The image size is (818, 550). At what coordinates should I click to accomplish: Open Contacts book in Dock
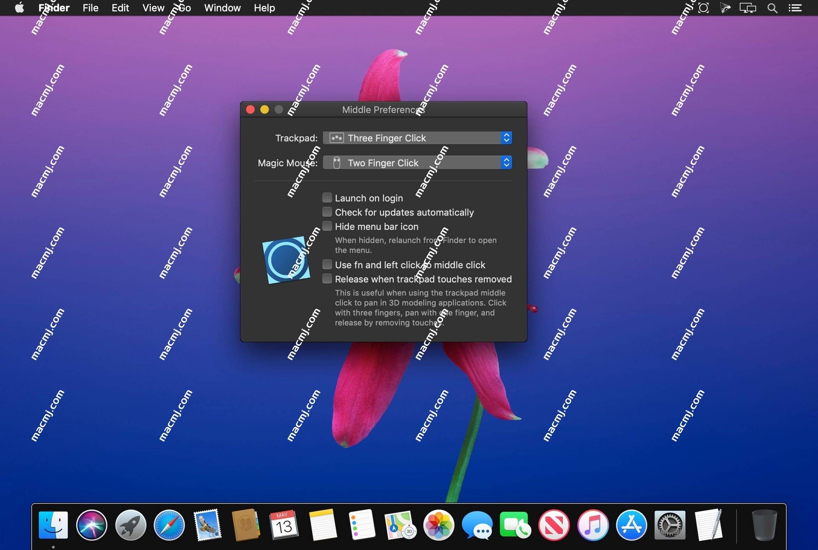point(246,525)
